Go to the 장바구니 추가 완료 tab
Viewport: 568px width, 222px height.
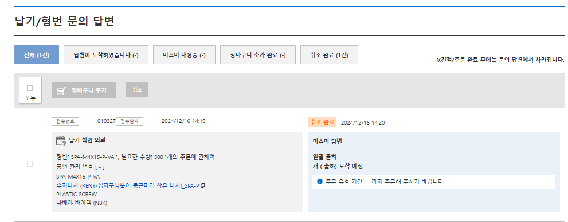pos(258,55)
